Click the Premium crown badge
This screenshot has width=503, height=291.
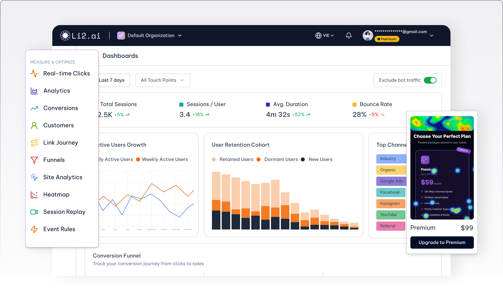coord(387,39)
